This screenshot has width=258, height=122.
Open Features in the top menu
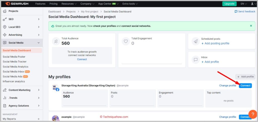click(x=40, y=4)
